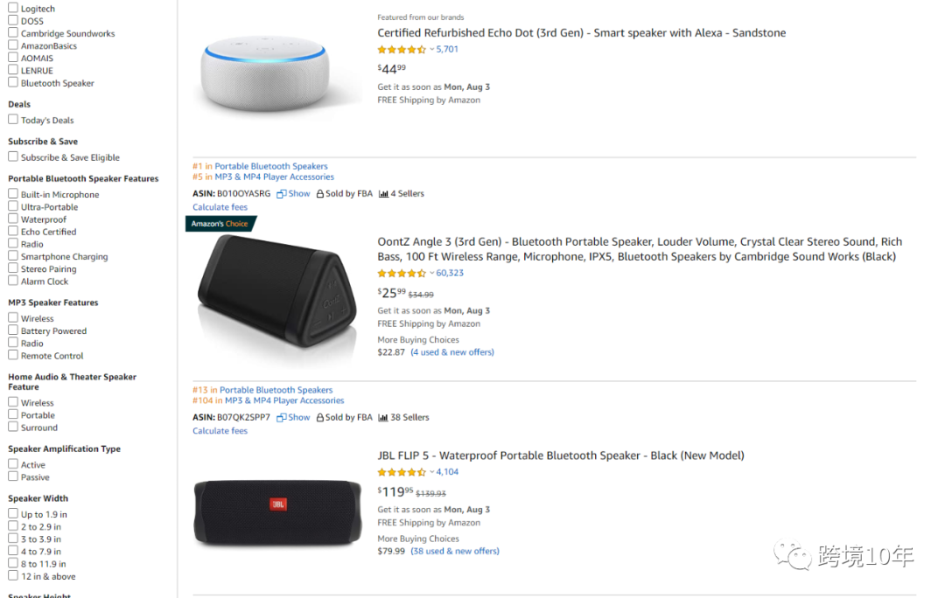The image size is (945, 598).
Task: Click the JBL FLIP 5 star rating
Action: coord(402,472)
